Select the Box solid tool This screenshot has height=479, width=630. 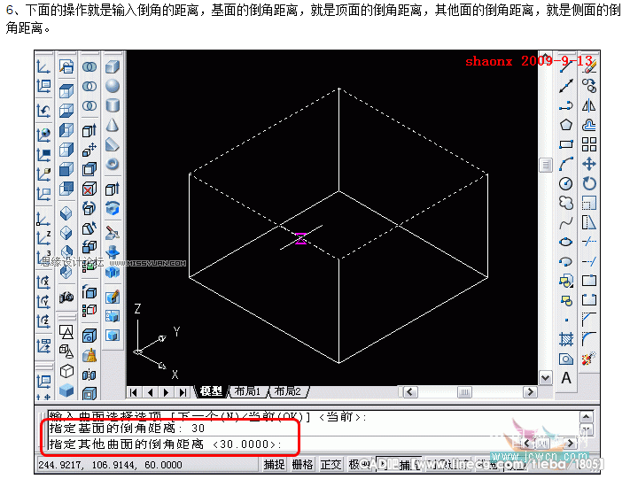pos(113,66)
